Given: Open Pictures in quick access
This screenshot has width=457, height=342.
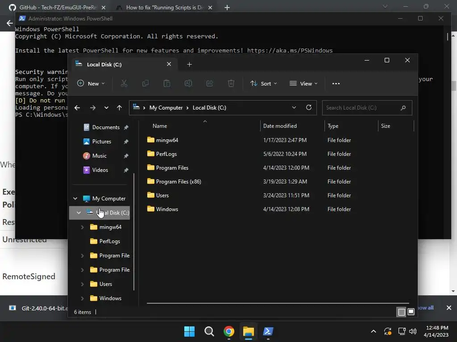Looking at the screenshot, I should coord(101,141).
